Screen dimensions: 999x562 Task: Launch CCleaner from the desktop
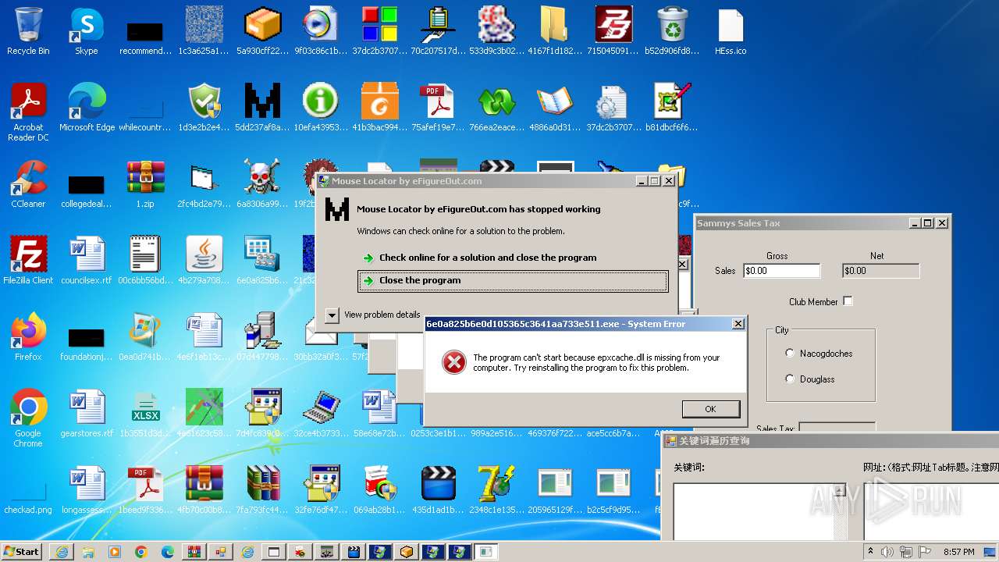28,184
